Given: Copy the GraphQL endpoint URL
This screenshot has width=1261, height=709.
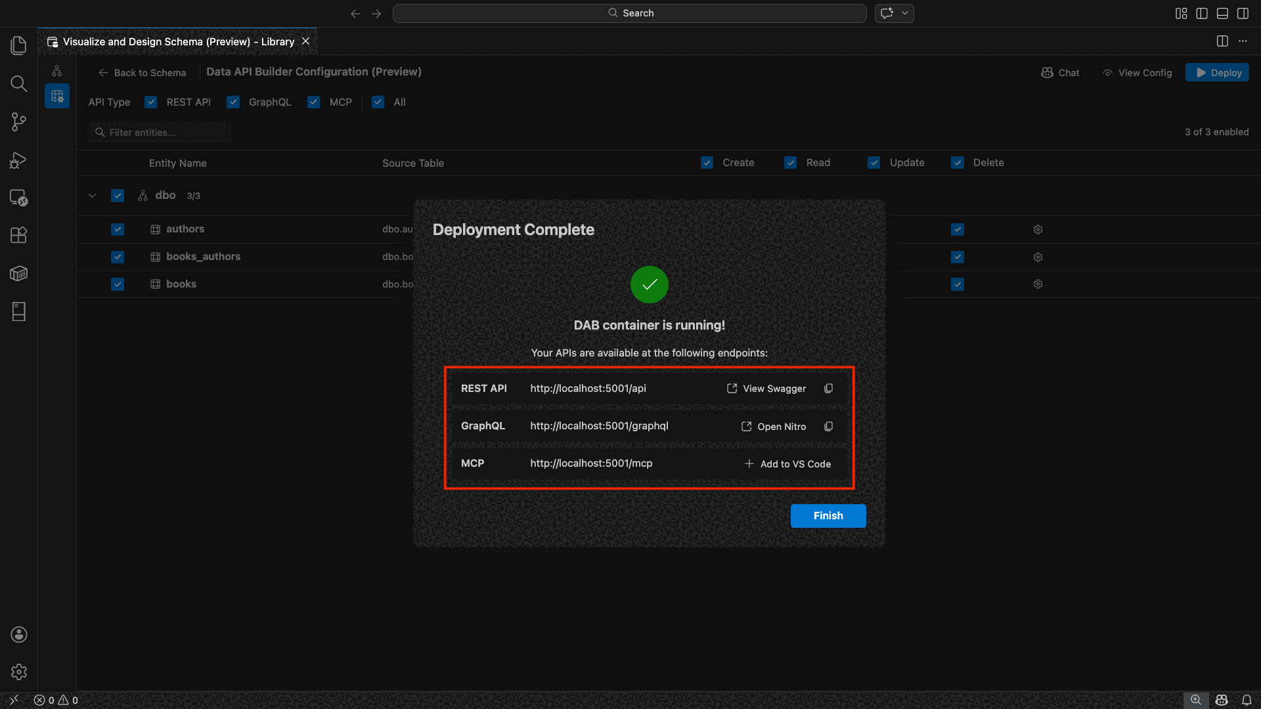Looking at the screenshot, I should [828, 427].
